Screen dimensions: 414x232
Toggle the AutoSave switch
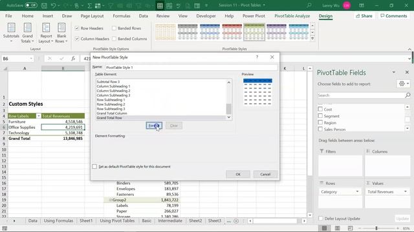point(31,5)
